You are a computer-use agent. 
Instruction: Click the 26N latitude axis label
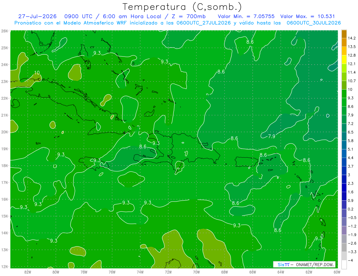click(x=4, y=31)
